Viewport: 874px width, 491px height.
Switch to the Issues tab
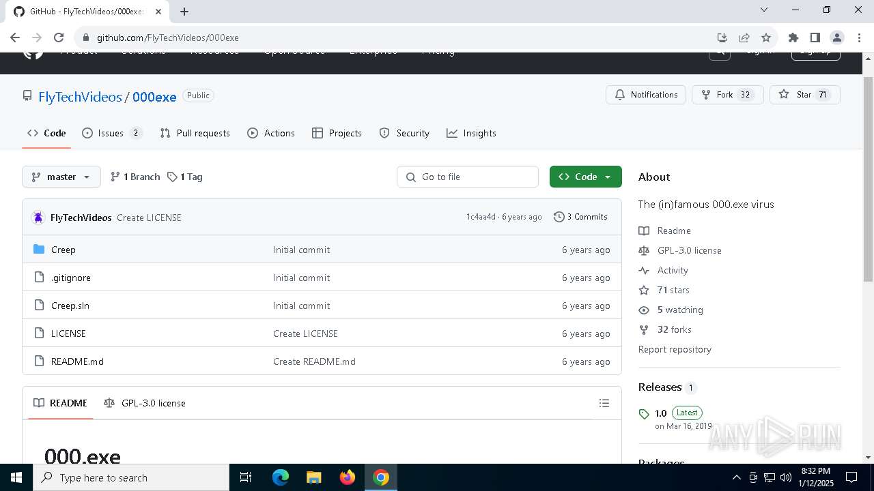click(112, 133)
